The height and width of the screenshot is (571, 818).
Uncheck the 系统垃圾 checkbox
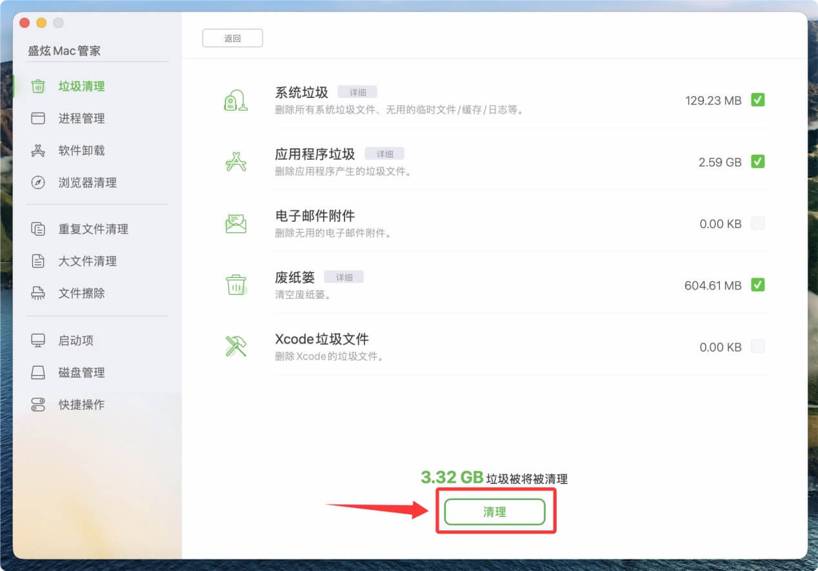pos(758,100)
